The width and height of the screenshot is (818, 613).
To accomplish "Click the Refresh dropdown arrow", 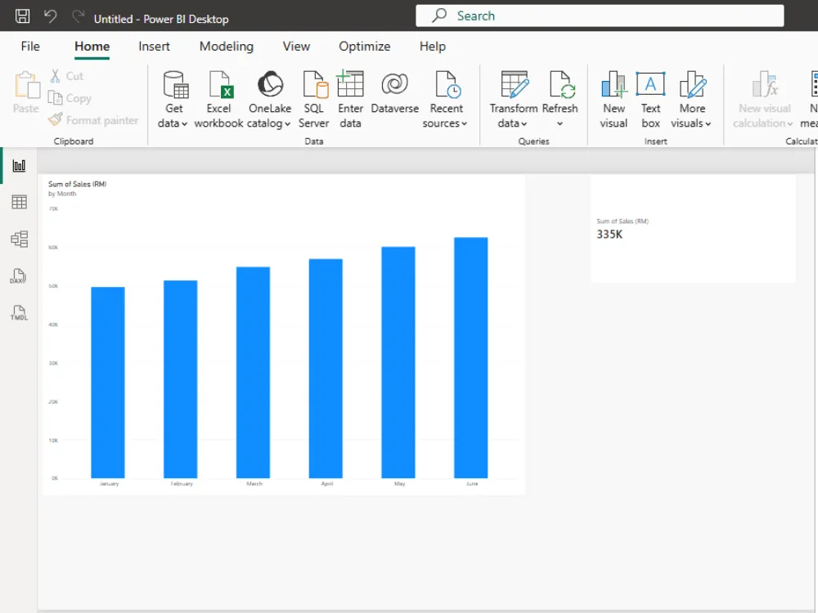I will (560, 123).
